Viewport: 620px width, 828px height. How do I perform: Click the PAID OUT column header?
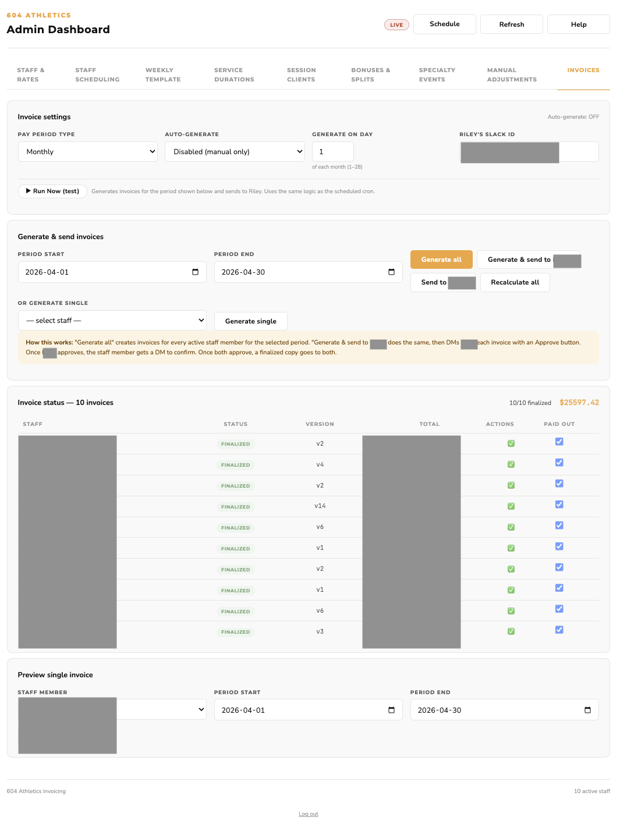coord(559,424)
